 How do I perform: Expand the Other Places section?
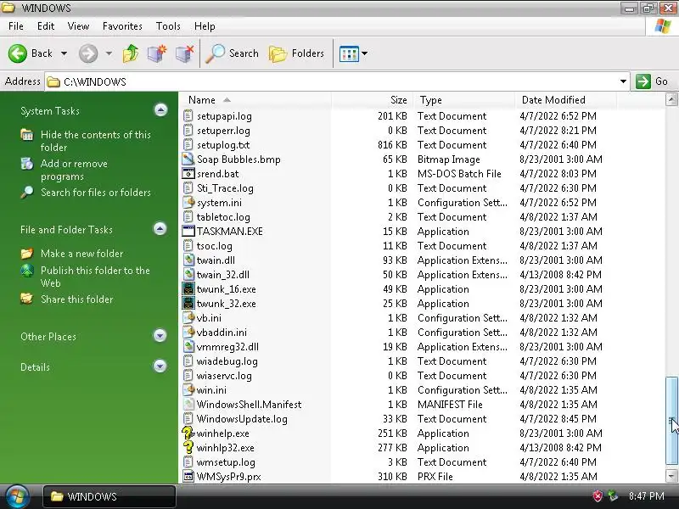160,335
